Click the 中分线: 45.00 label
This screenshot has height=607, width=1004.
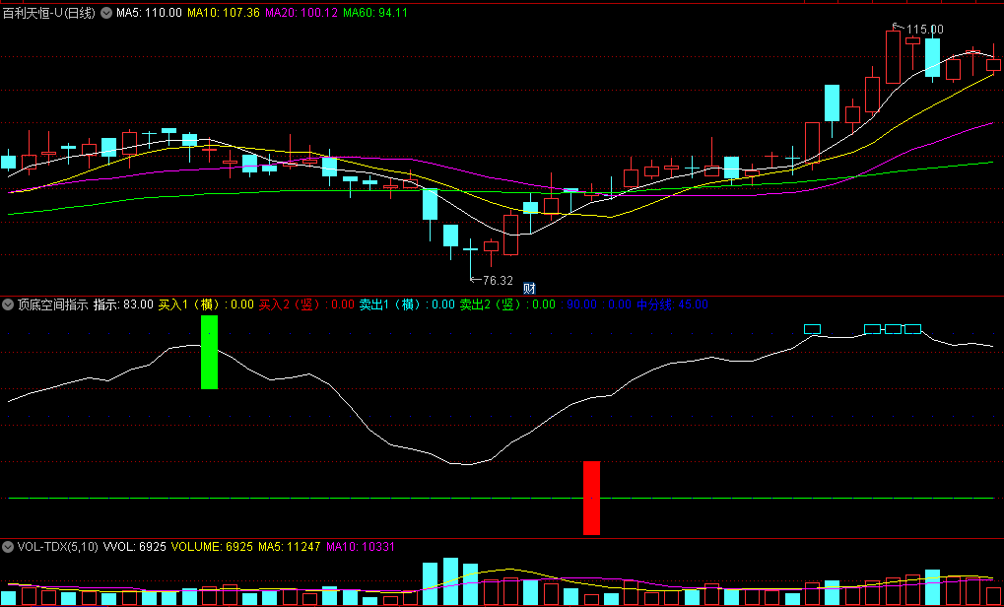click(672, 304)
